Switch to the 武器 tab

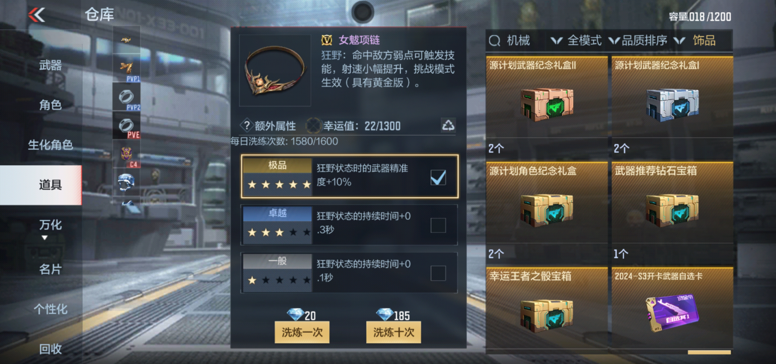50,65
